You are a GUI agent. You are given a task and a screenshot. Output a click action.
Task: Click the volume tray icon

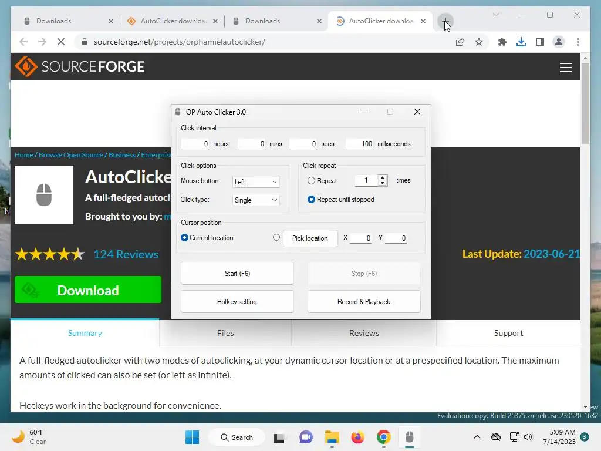(528, 437)
